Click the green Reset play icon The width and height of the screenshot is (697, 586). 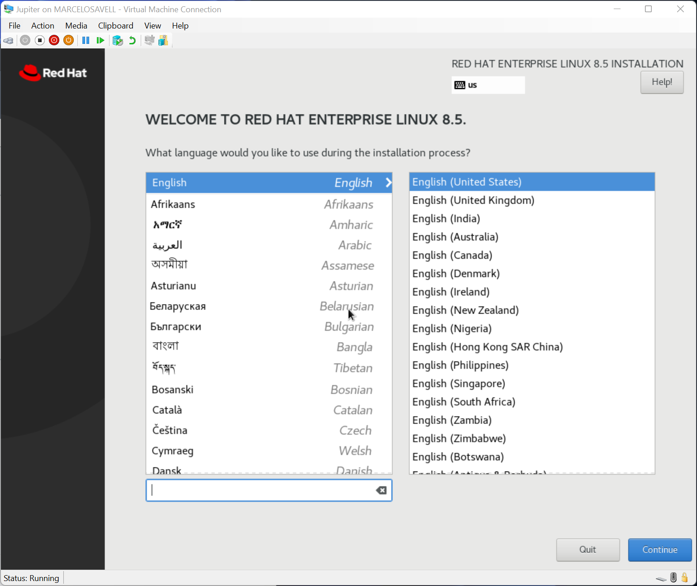pyautogui.click(x=100, y=41)
